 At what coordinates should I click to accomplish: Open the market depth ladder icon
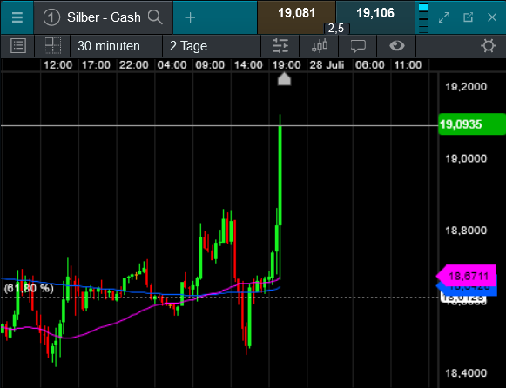point(423,17)
